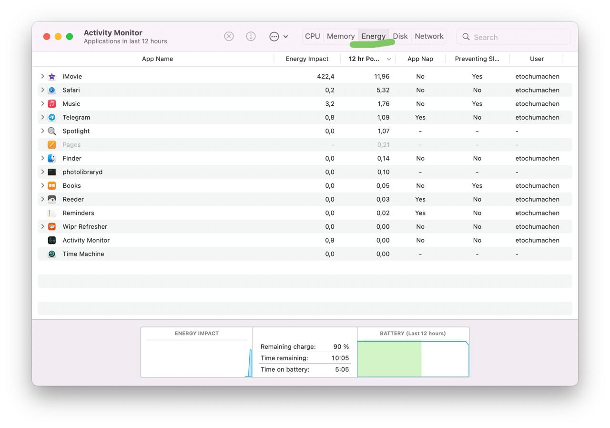Sort by User column header
The height and width of the screenshot is (428, 610).
click(x=537, y=59)
